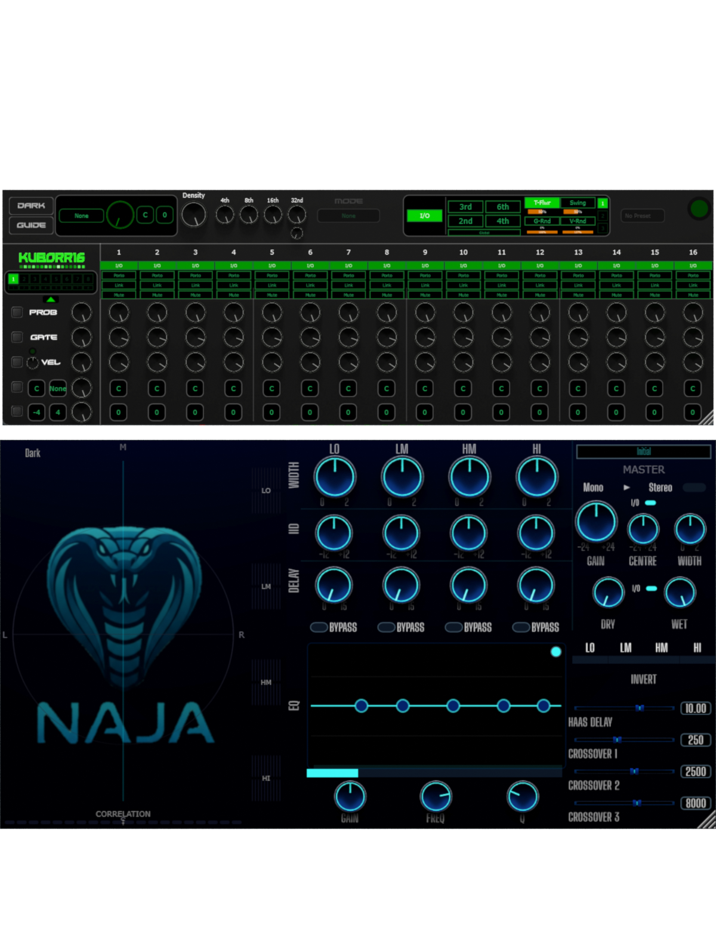Viewport: 716px width, 942px height.
Task: Click the DARK theme button
Action: (x=32, y=206)
